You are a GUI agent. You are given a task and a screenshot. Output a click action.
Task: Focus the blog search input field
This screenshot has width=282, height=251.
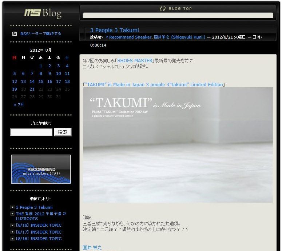31,132
